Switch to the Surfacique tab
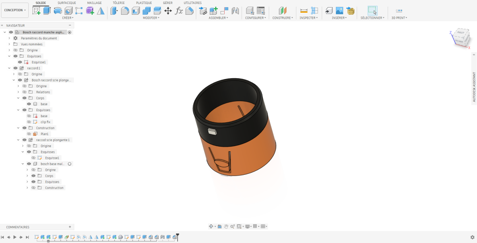477x243 pixels. pos(67,3)
